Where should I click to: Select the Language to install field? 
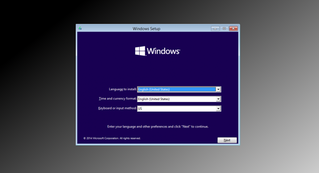point(179,89)
